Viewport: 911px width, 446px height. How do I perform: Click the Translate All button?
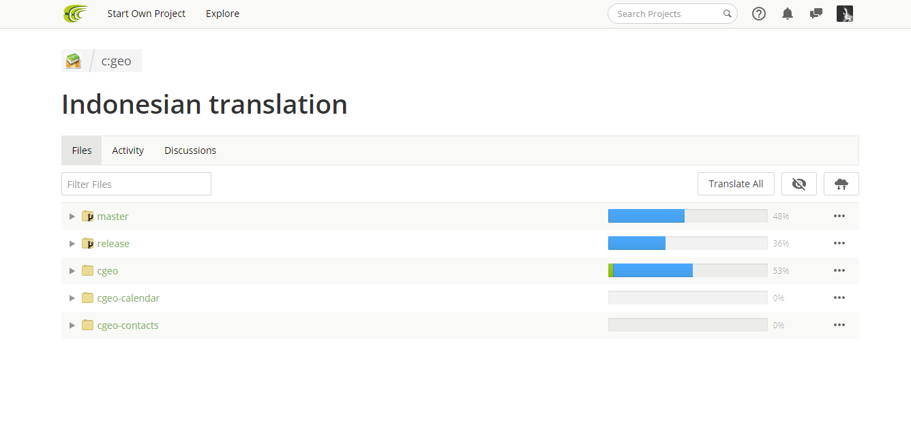click(x=736, y=184)
